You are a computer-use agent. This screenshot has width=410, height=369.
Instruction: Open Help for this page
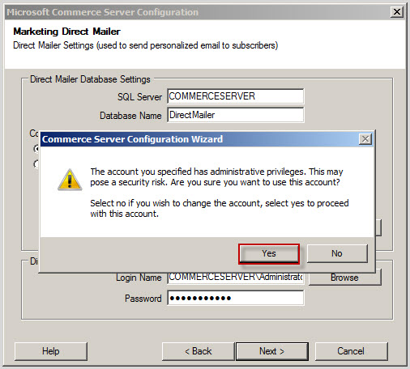click(x=51, y=351)
